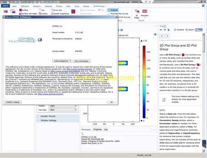The height and width of the screenshot is (158, 207).
Task: Switch to the Results ribbon tab
Action: coord(86,6)
